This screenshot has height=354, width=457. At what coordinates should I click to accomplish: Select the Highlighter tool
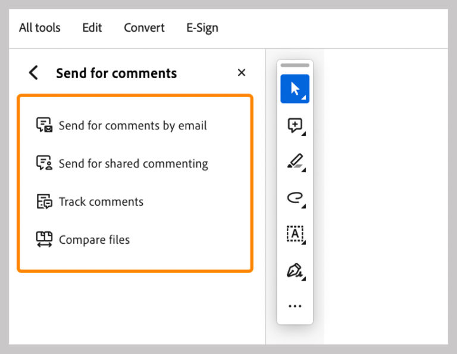click(296, 162)
